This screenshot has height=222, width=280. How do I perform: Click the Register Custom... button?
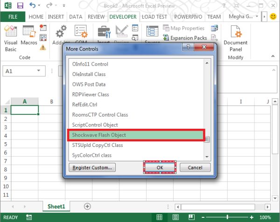[92, 167]
